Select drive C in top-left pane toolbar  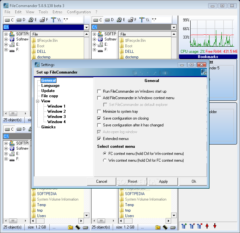9,20
